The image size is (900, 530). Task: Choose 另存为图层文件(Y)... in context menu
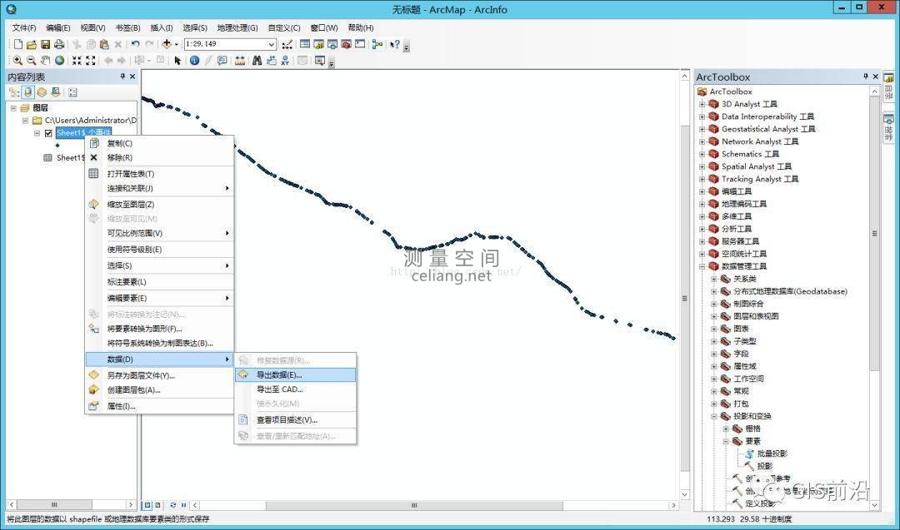[159, 376]
